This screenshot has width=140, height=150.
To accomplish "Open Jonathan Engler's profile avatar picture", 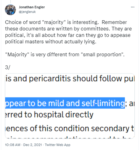I will coord(10,10).
